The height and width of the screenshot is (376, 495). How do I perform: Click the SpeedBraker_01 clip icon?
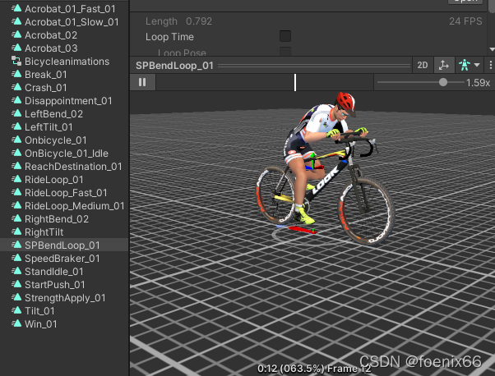16,258
